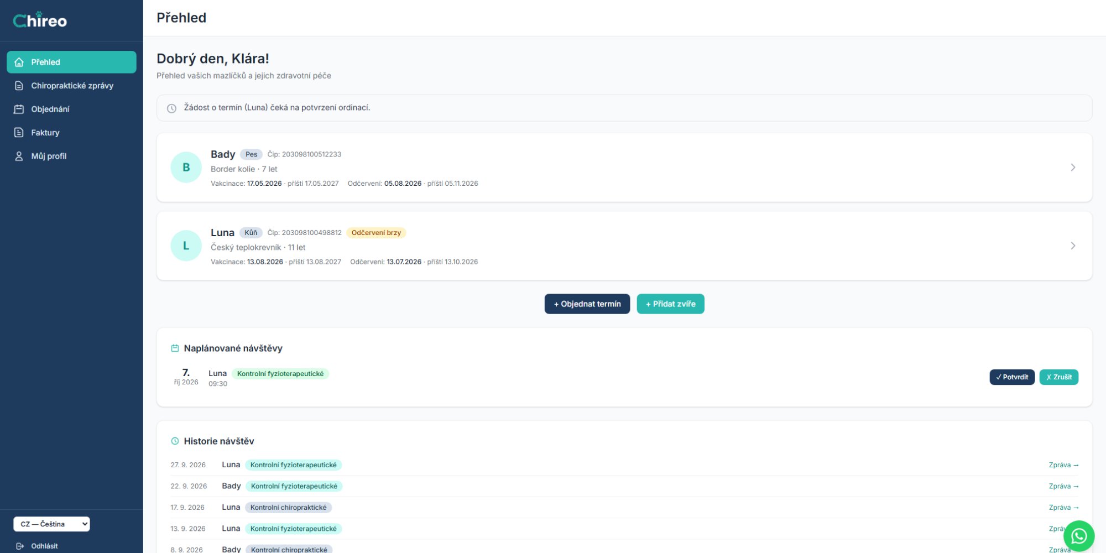Open the Zpráva link for 27. 9. 2026
Viewport: 1106px width, 553px height.
(x=1063, y=465)
